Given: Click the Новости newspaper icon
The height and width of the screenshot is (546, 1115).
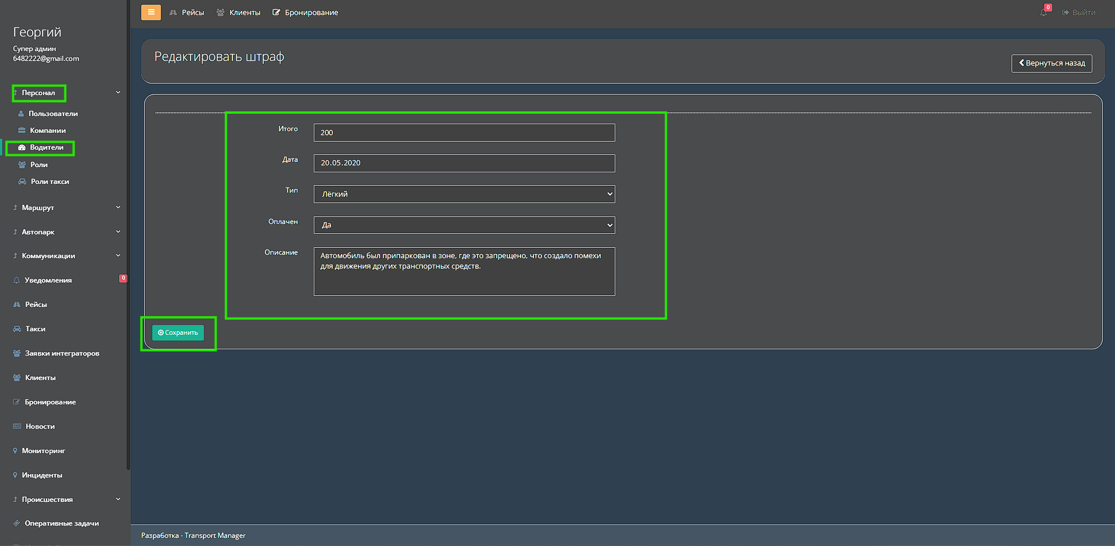Looking at the screenshot, I should [17, 426].
